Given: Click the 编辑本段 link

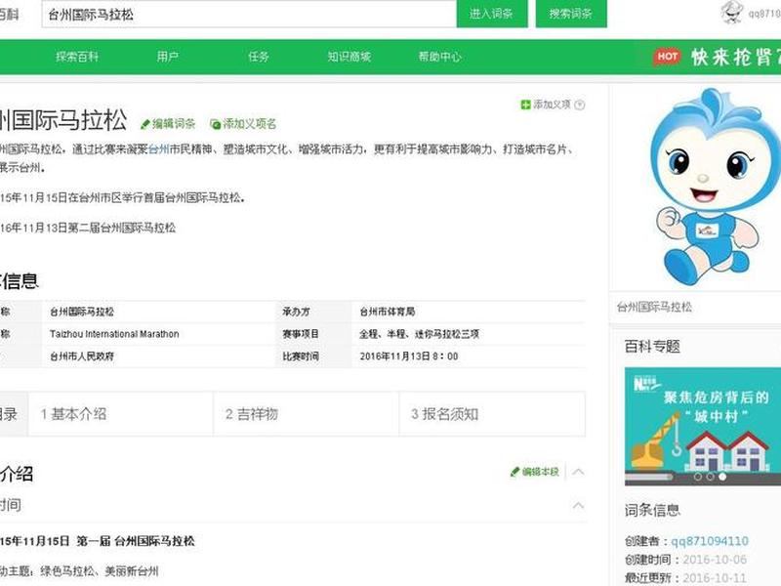Looking at the screenshot, I should (x=541, y=472).
